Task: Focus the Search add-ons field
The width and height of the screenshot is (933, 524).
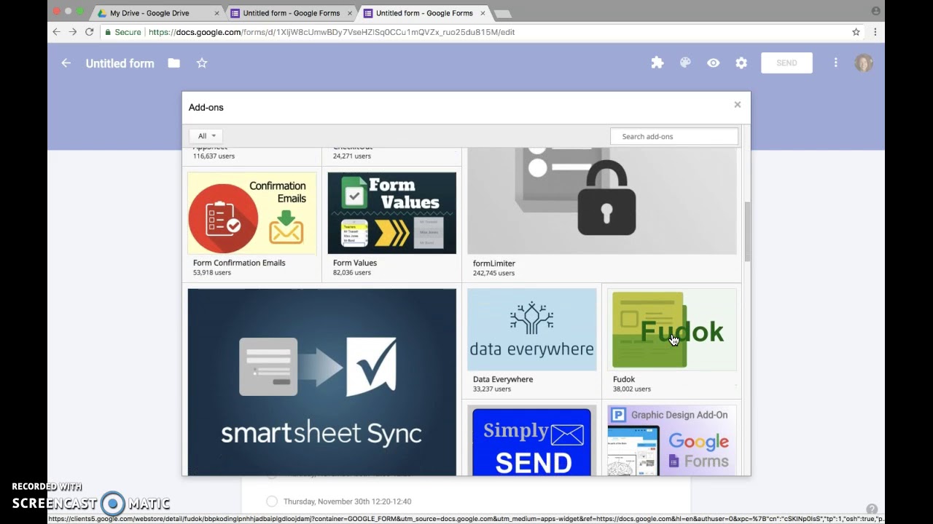Action: (x=674, y=136)
